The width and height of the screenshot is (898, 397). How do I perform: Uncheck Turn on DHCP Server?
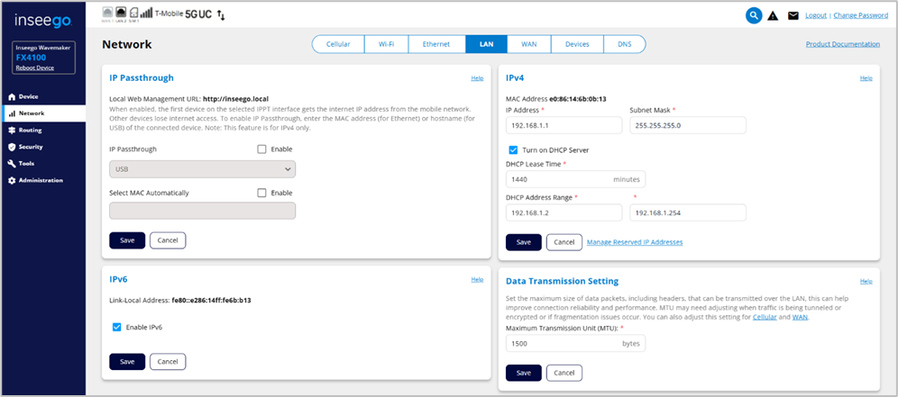coord(513,149)
